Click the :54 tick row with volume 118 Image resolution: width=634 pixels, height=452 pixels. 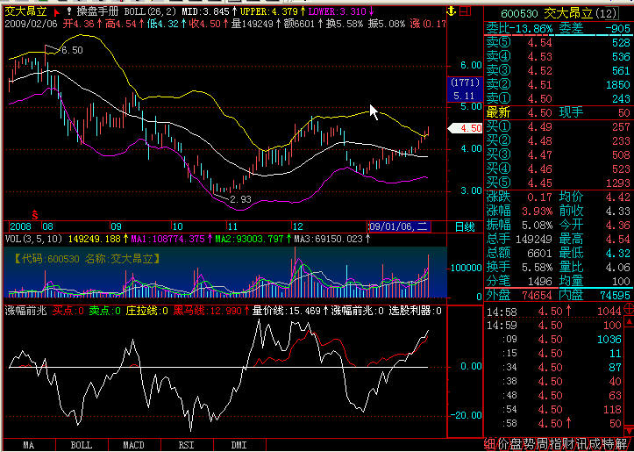click(554, 410)
